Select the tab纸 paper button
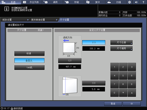 point(29,67)
